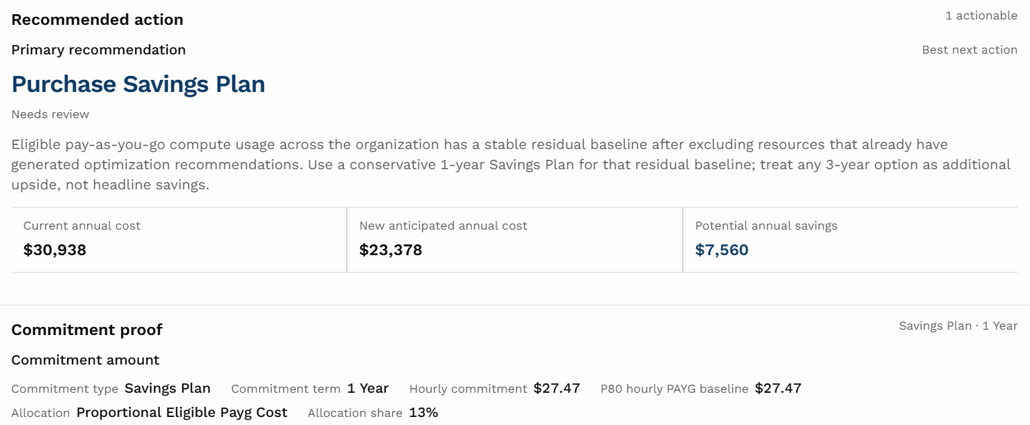Screen dimensions: 1030x425
Task: Click the Current annual cost card
Action: 179,240
